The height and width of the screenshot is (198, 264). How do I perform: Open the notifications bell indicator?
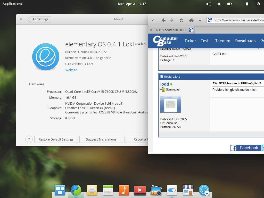click(x=247, y=4)
